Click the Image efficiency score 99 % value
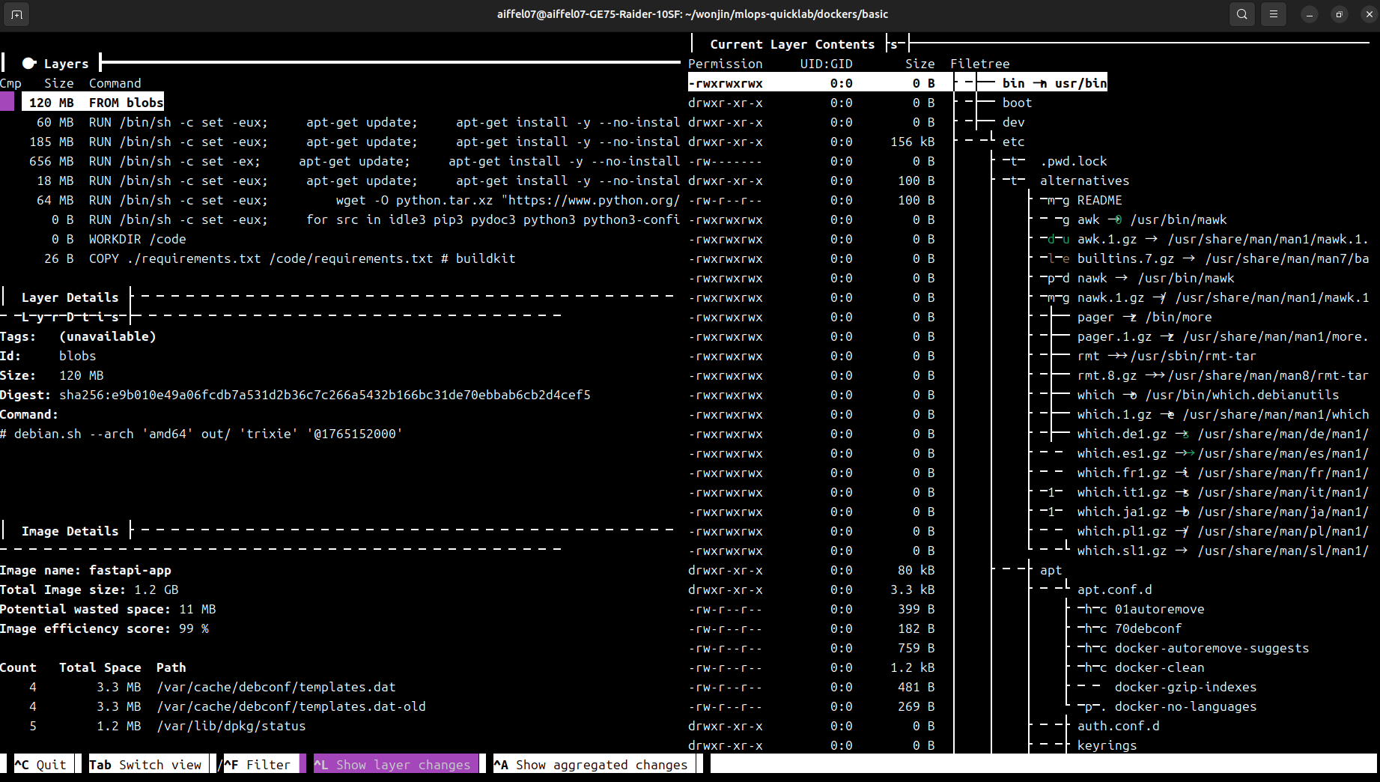 (x=194, y=628)
